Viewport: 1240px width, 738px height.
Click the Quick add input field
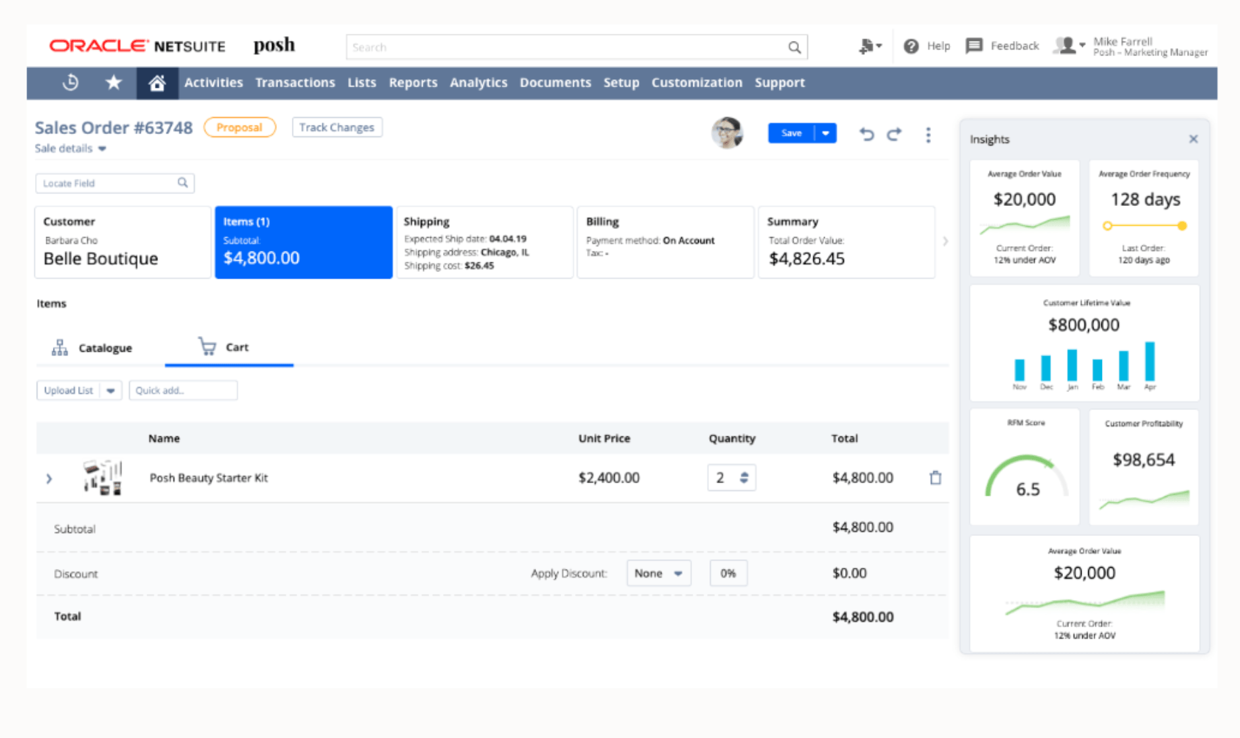(183, 390)
